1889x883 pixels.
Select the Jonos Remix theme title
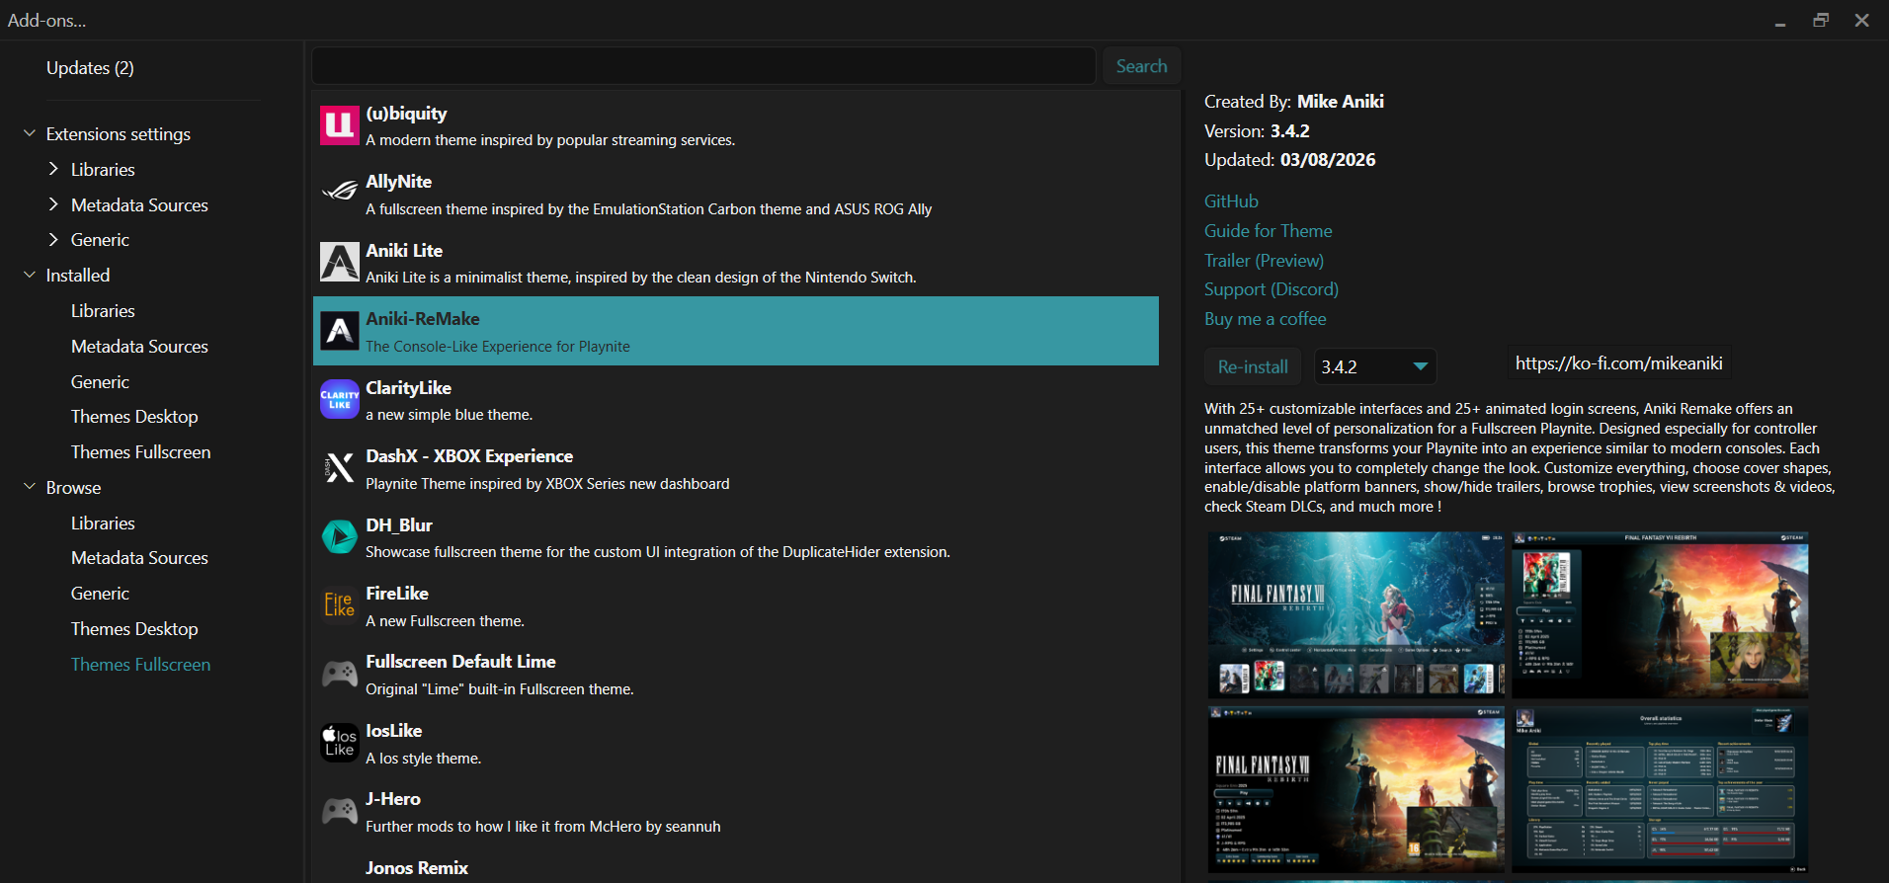click(x=417, y=868)
